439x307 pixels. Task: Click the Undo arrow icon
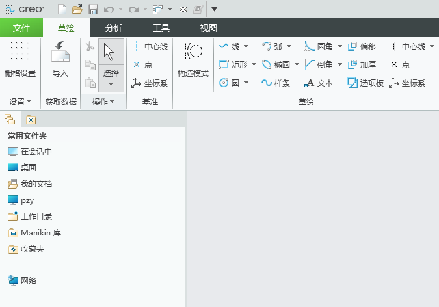[x=109, y=10]
